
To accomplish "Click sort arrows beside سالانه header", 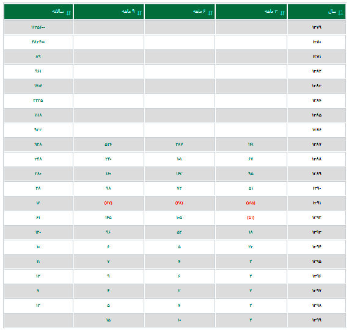I will click(68, 13).
